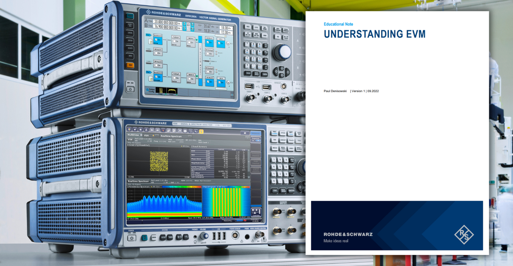The width and height of the screenshot is (513, 266).
Task: Enable AWGN A by checking its On box
Action: pos(189,42)
